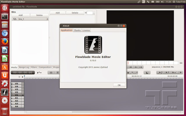Click the timeline horizontal scrollbar
This screenshot has width=186, height=116.
pyautogui.click(x=49, y=112)
